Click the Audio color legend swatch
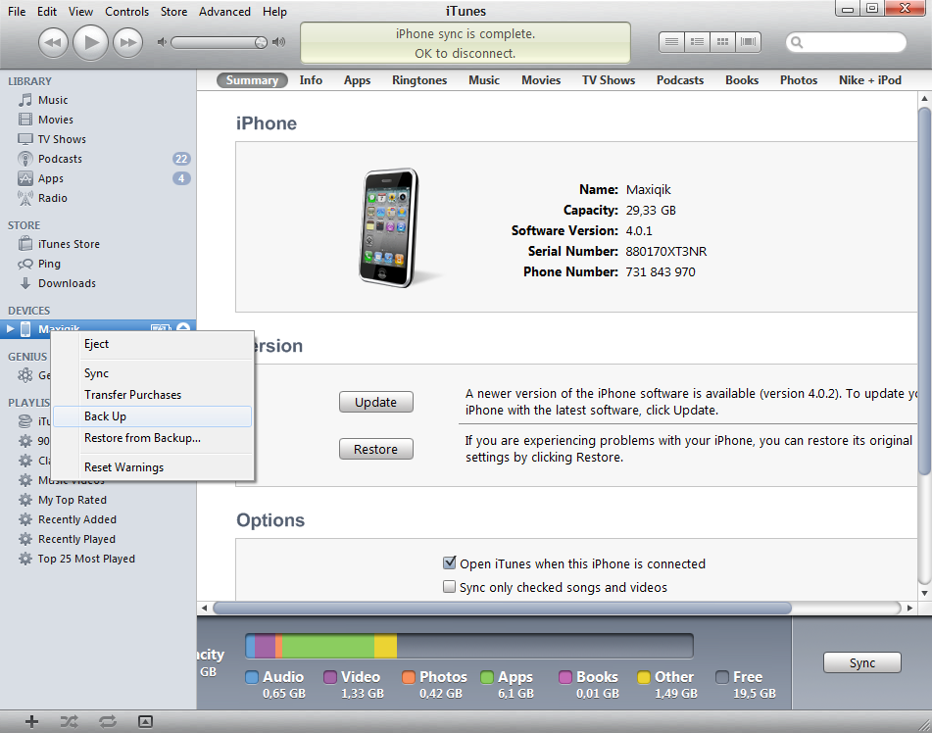 pos(252,677)
